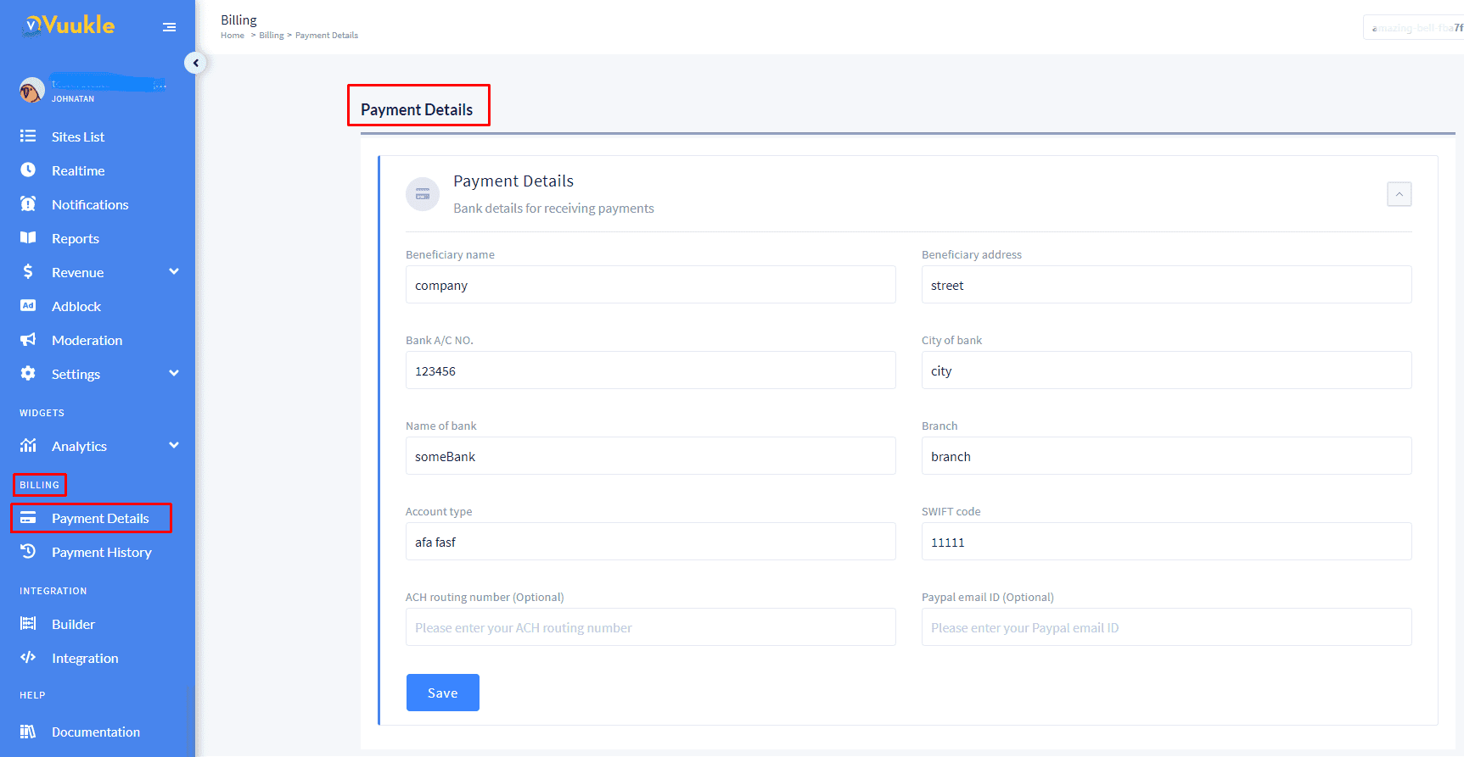Viewport: 1464px width, 757px height.
Task: Click the Sites List icon in sidebar
Action: [x=28, y=136]
